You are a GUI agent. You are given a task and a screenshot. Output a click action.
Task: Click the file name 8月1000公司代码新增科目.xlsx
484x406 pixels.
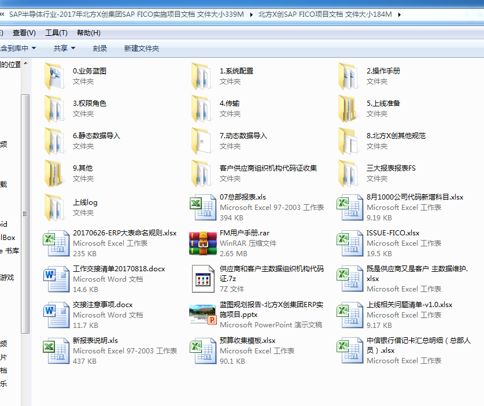(415, 197)
